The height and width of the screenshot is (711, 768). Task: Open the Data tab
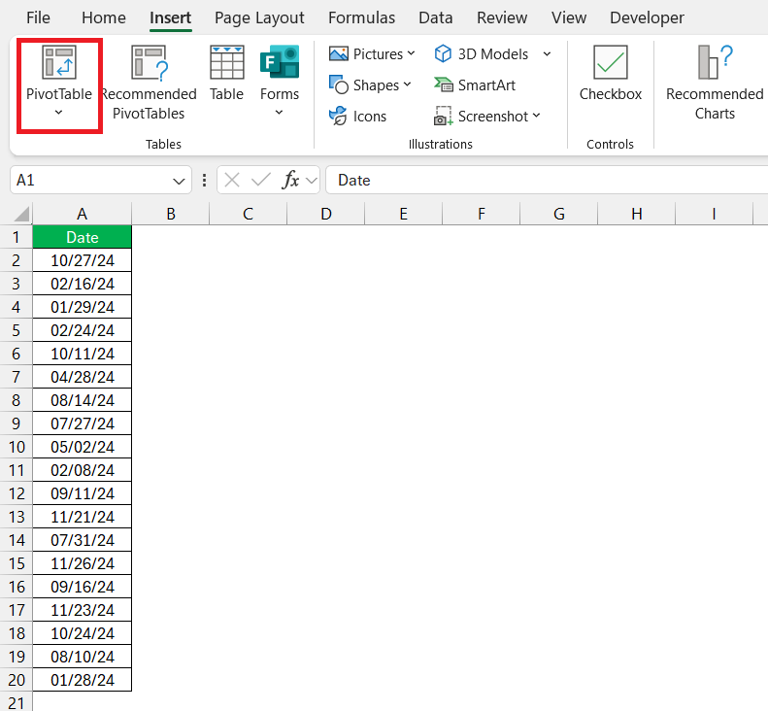[435, 17]
